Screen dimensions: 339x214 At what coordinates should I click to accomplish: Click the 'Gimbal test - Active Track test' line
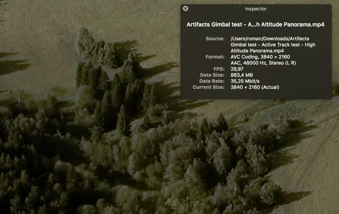point(273,45)
